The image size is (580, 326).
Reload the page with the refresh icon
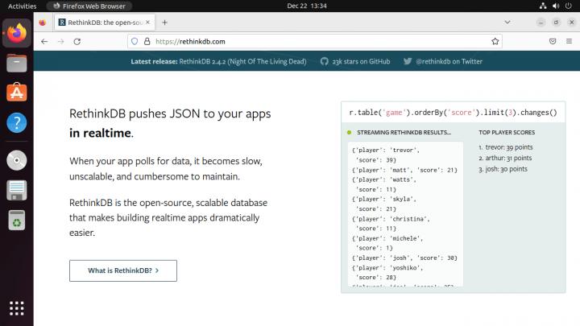[80, 41]
